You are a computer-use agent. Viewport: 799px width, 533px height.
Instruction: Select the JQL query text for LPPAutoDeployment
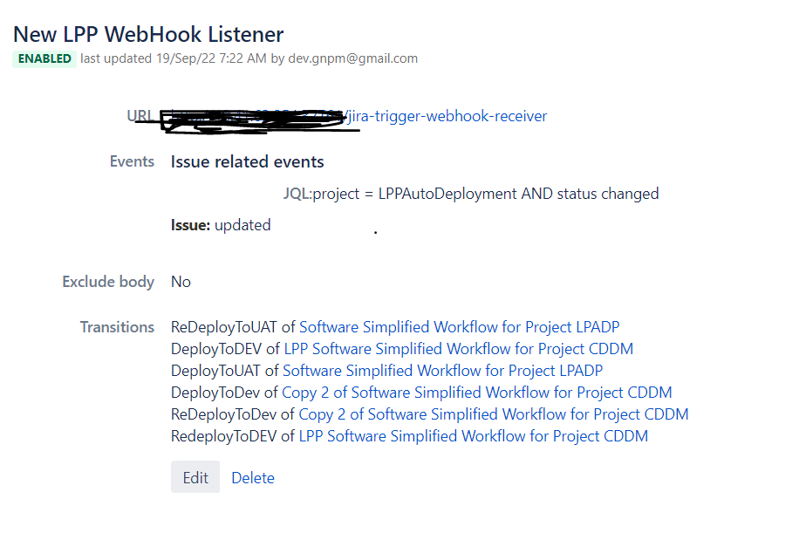[471, 193]
